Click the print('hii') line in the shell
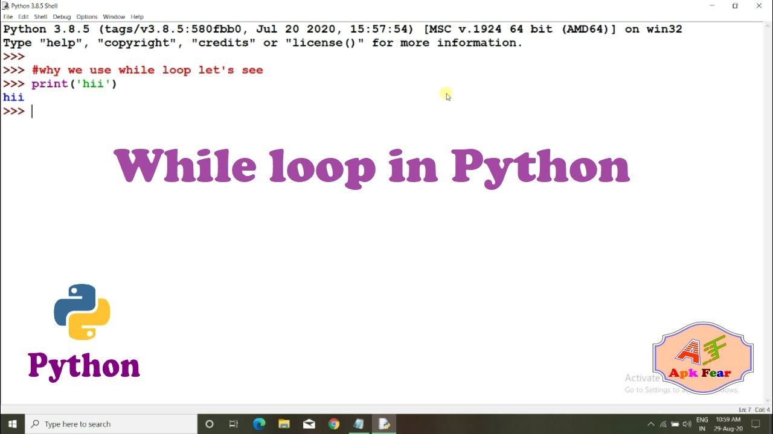The width and height of the screenshot is (773, 434). 74,84
